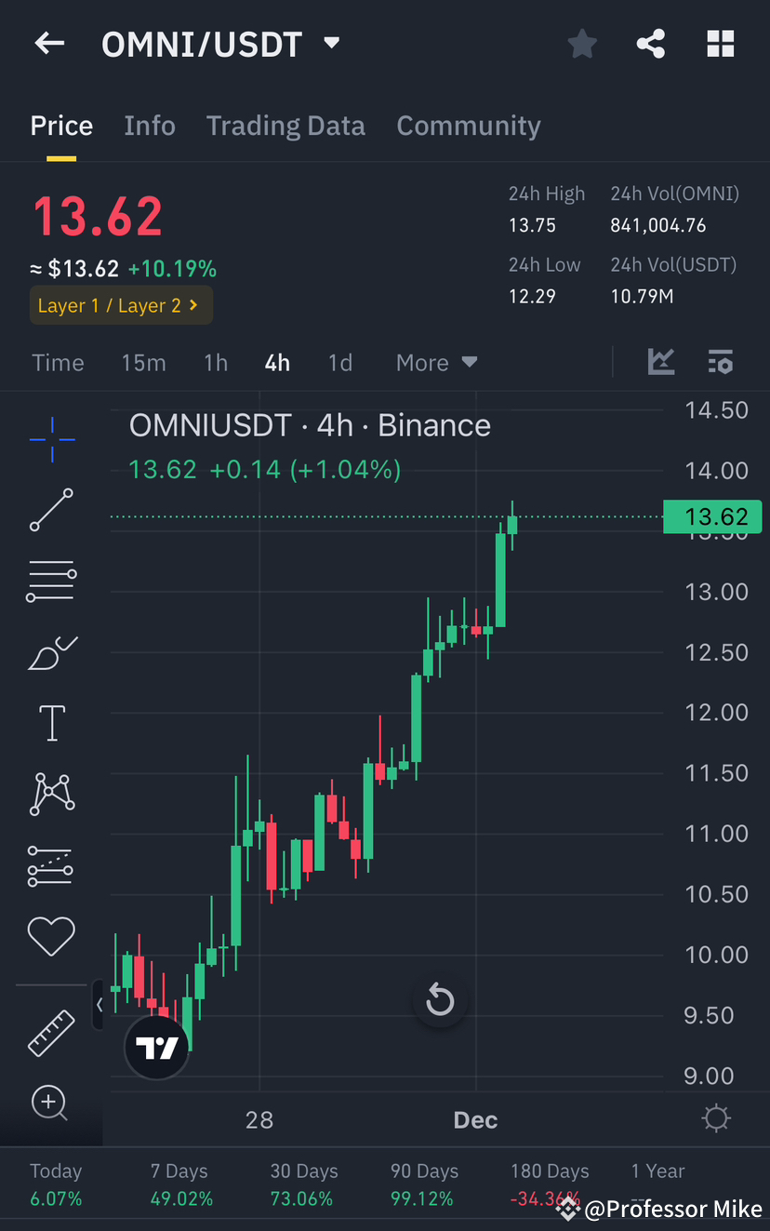Select the 1d chart timeframe
Screen dimensions: 770x1231
[x=339, y=362]
